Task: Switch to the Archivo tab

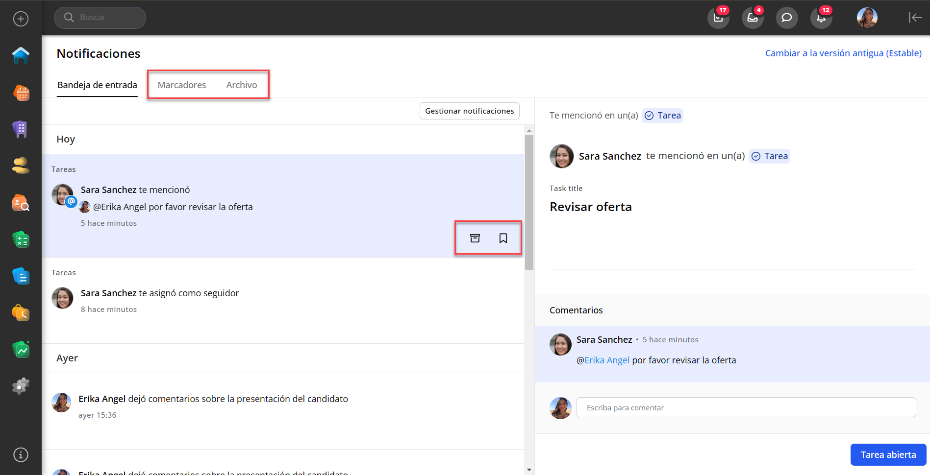Action: click(x=241, y=85)
